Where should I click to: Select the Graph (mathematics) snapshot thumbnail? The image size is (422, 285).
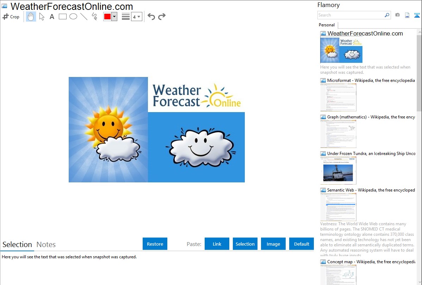[x=338, y=134]
